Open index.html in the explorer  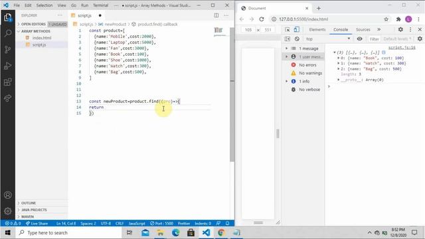[42, 38]
